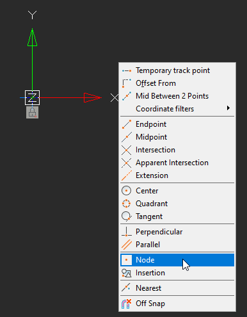The width and height of the screenshot is (247, 317).
Task: Click the Offset From snap icon
Action: tap(127, 83)
